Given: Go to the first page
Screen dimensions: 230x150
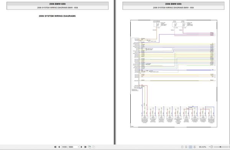Looking at the screenshot, I should tap(55, 147).
